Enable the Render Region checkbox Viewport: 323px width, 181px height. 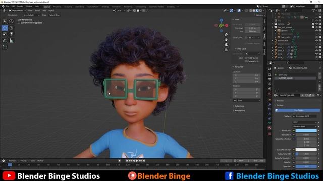[x=246, y=44]
